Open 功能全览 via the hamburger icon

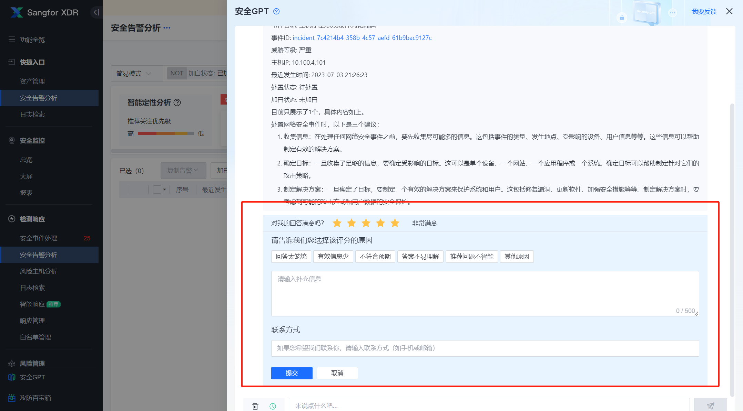click(x=11, y=39)
